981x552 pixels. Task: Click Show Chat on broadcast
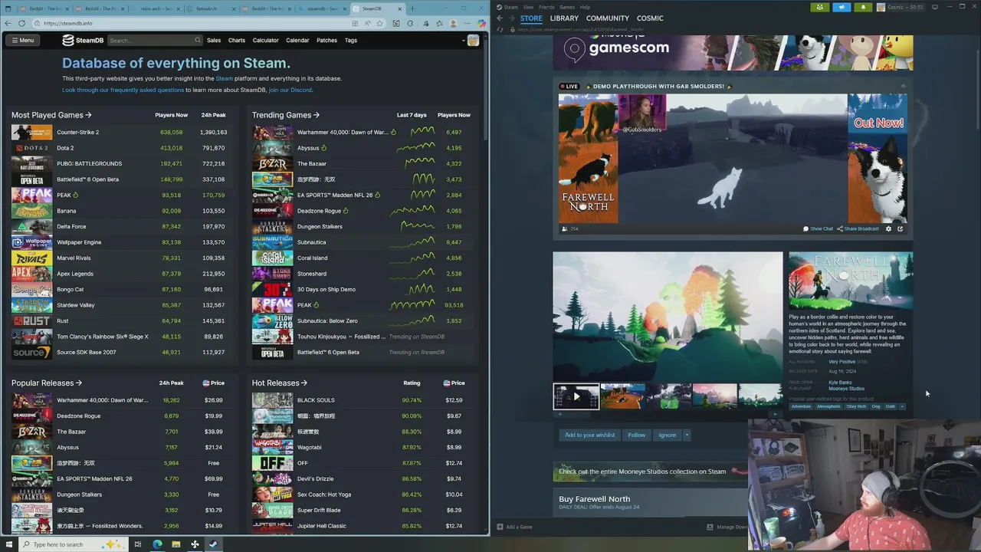pyautogui.click(x=818, y=228)
